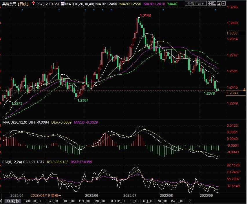Click the collapse panel arrow icon
The height and width of the screenshot is (204, 247).
tap(224, 3)
